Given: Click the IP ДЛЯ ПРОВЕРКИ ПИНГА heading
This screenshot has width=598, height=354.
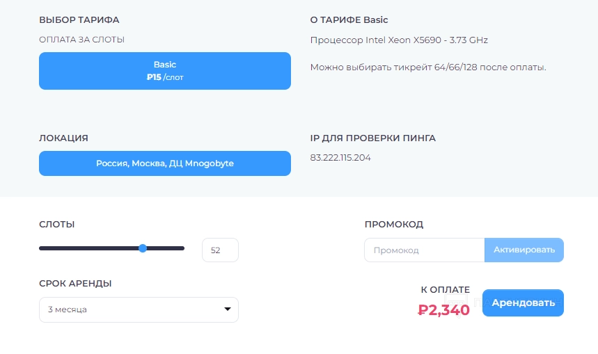Looking at the screenshot, I should [x=372, y=138].
